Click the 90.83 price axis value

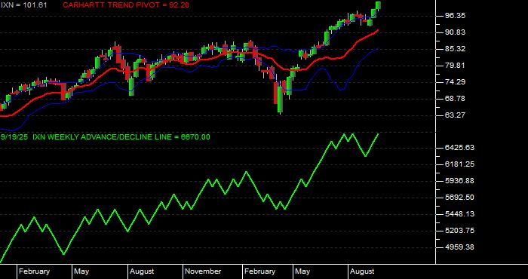pyautogui.click(x=455, y=32)
